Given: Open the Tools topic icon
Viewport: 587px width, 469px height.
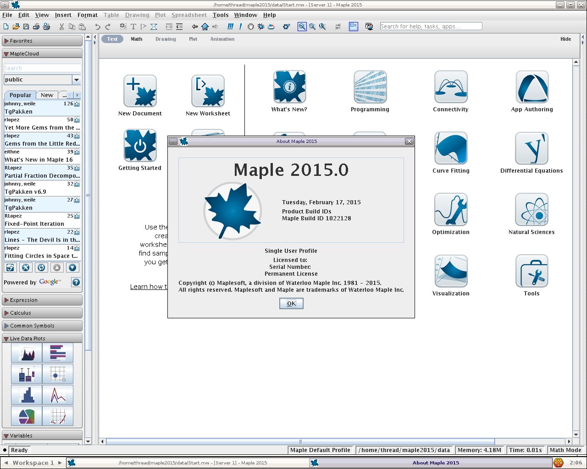Looking at the screenshot, I should pos(532,271).
